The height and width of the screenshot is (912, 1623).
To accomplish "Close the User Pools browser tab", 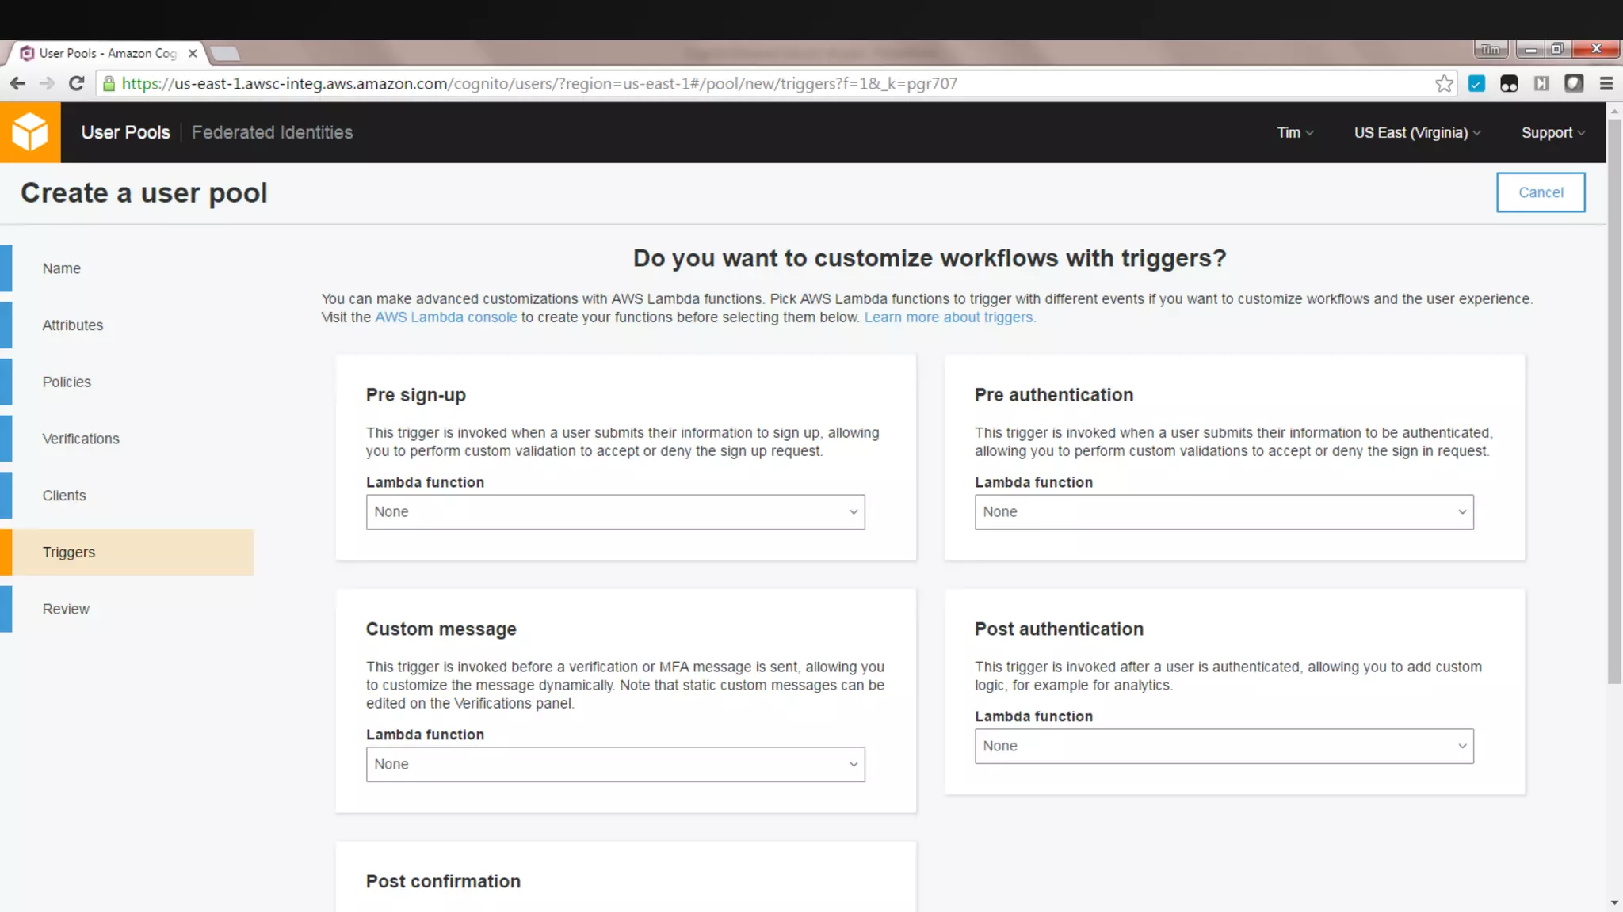I will tap(193, 53).
